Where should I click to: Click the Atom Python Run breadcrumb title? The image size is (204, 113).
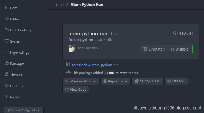tap(87, 5)
